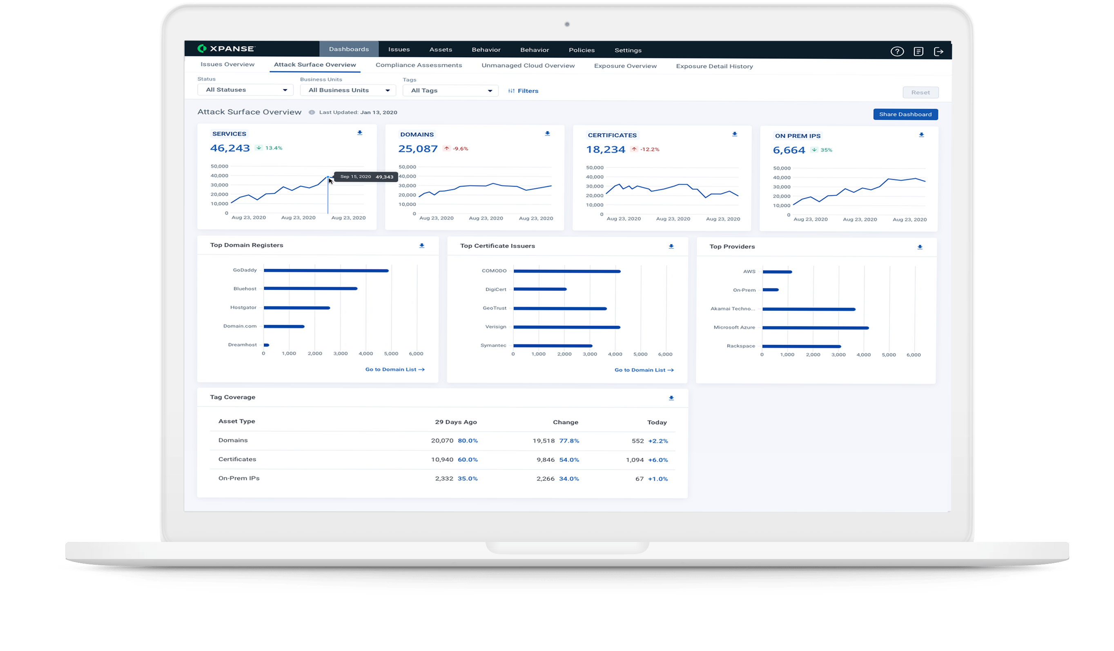This screenshot has width=1114, height=651.
Task: Open the Compliance Assessments tab
Action: [x=418, y=65]
